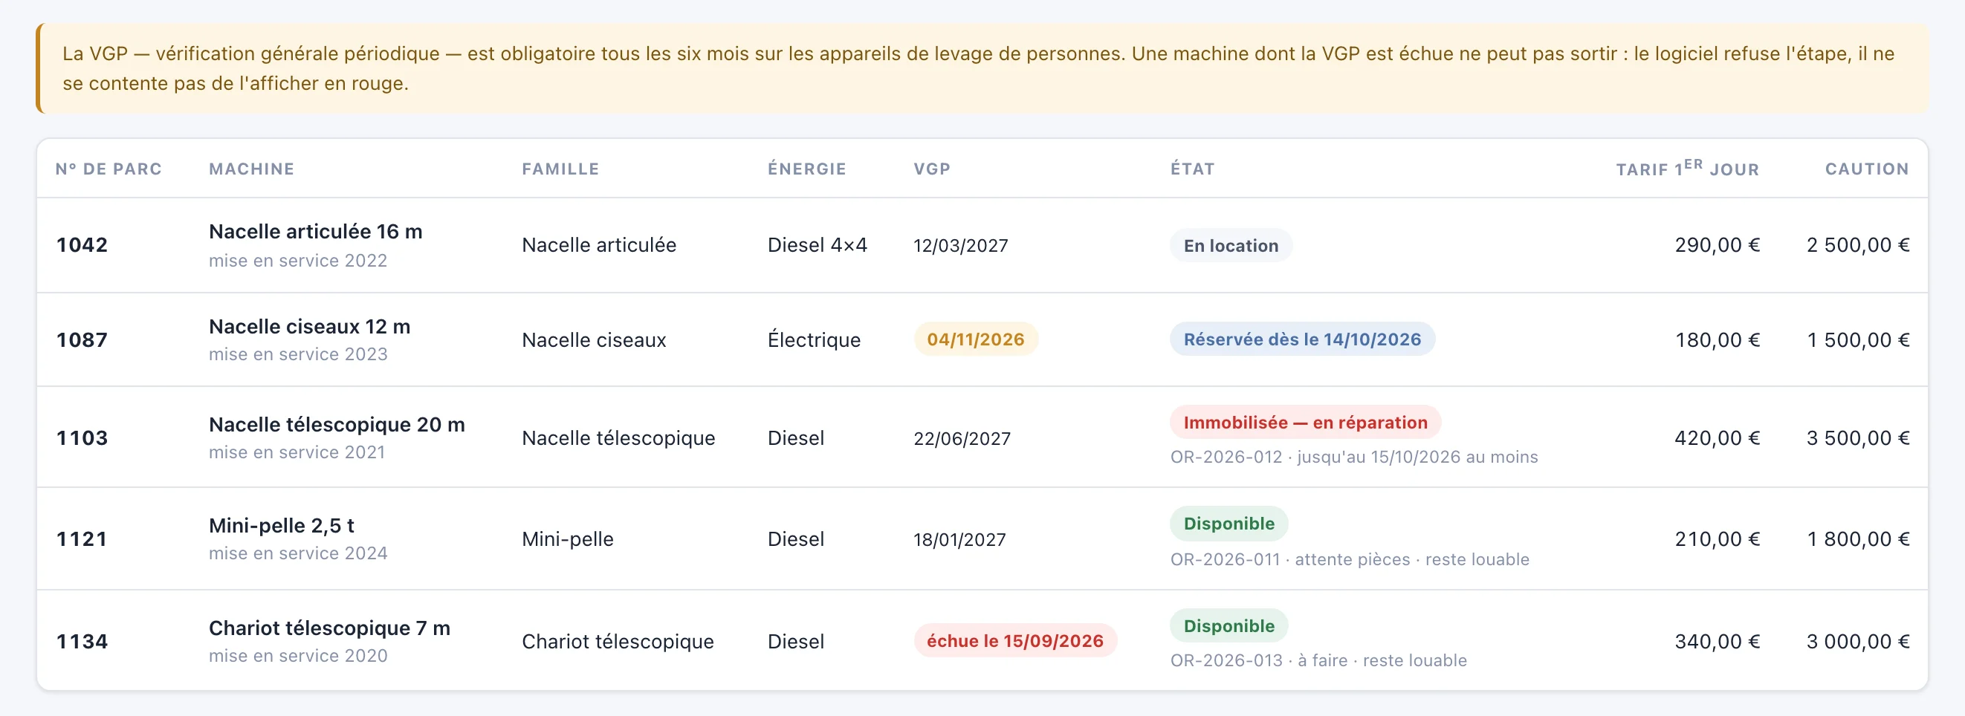
Task: Select park number 1134
Action: point(82,641)
